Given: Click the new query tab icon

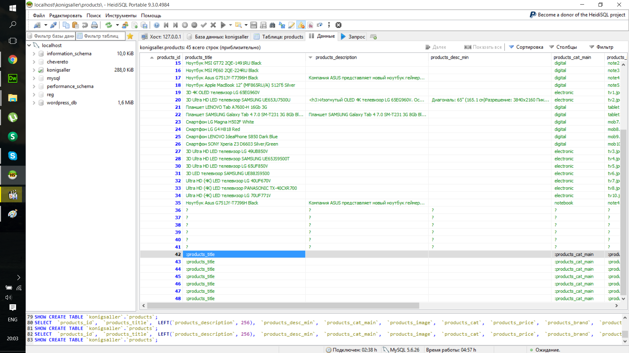Looking at the screenshot, I should pos(373,37).
